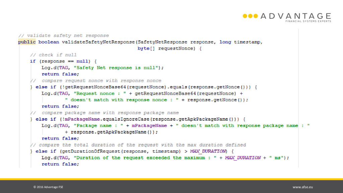Viewport: 343px width, 193px height.
Task: Click 'return false;' under the null check
Action: [60, 74]
